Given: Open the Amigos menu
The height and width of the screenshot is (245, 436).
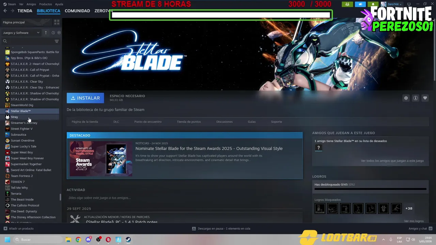Looking at the screenshot, I should [x=31, y=4].
